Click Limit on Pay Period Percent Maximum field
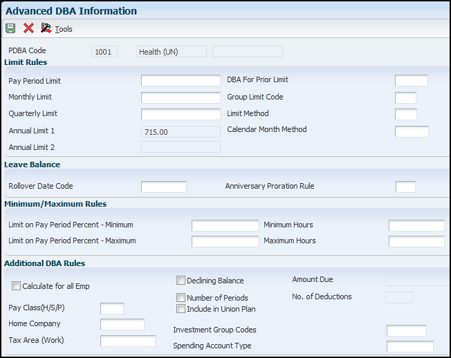The image size is (451, 358). 225,241
